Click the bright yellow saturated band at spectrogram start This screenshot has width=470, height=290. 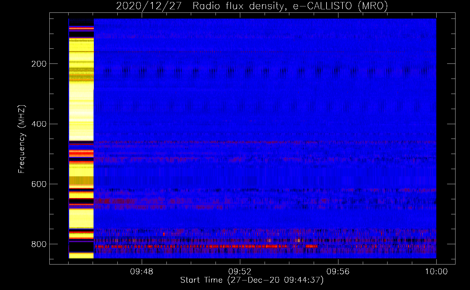pyautogui.click(x=81, y=138)
